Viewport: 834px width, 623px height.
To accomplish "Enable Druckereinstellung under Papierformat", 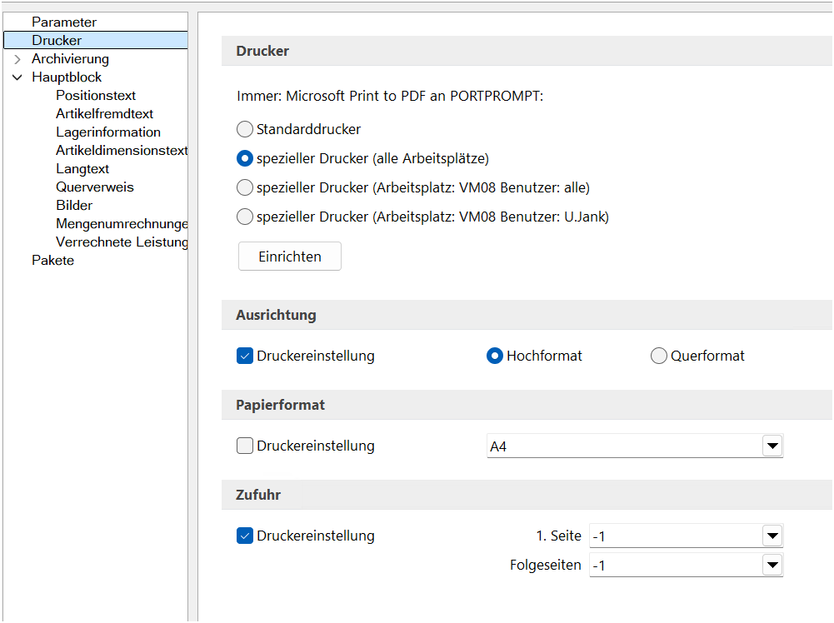I will (245, 446).
